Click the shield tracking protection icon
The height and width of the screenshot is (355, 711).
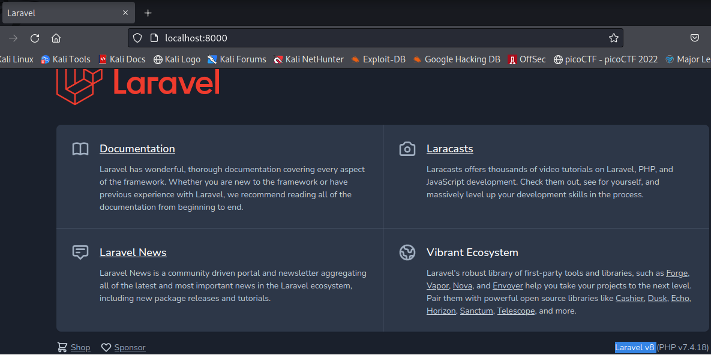[137, 38]
